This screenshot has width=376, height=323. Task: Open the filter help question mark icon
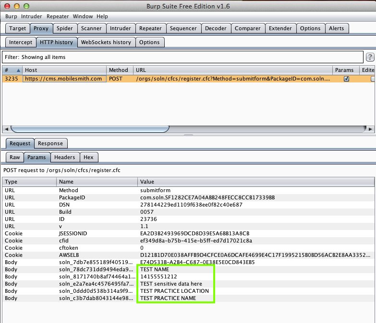(x=370, y=57)
